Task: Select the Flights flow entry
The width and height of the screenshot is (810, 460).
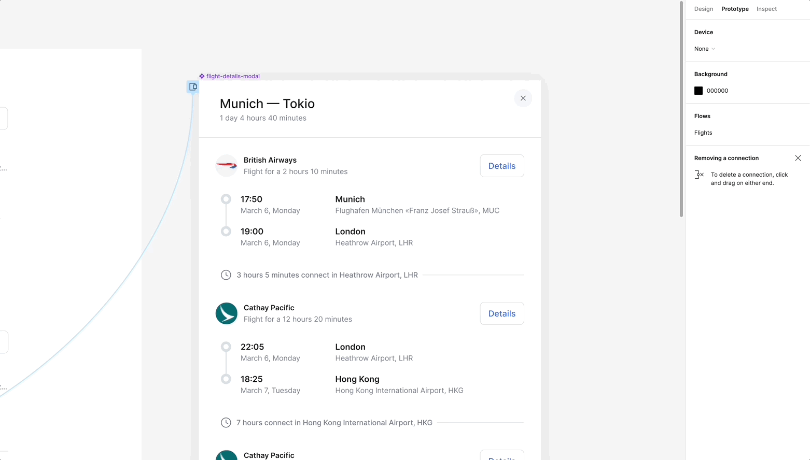Action: pos(703,133)
